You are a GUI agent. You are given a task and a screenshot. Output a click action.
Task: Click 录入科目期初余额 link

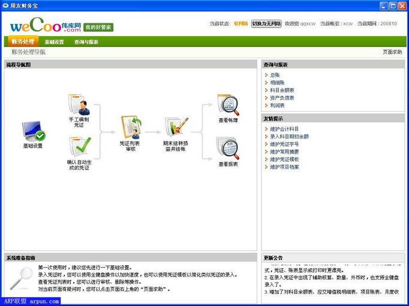[x=289, y=136]
